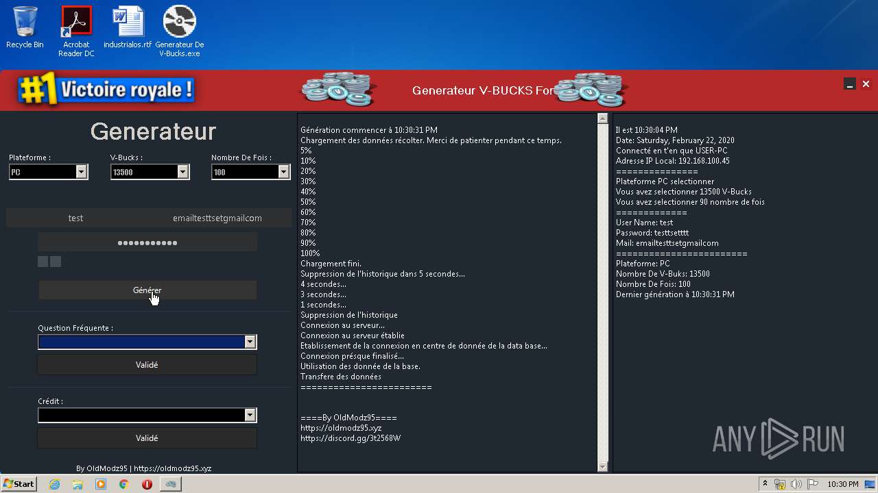Screen dimensions: 878x493
Task: Open the Crédit dropdown
Action: pos(250,415)
